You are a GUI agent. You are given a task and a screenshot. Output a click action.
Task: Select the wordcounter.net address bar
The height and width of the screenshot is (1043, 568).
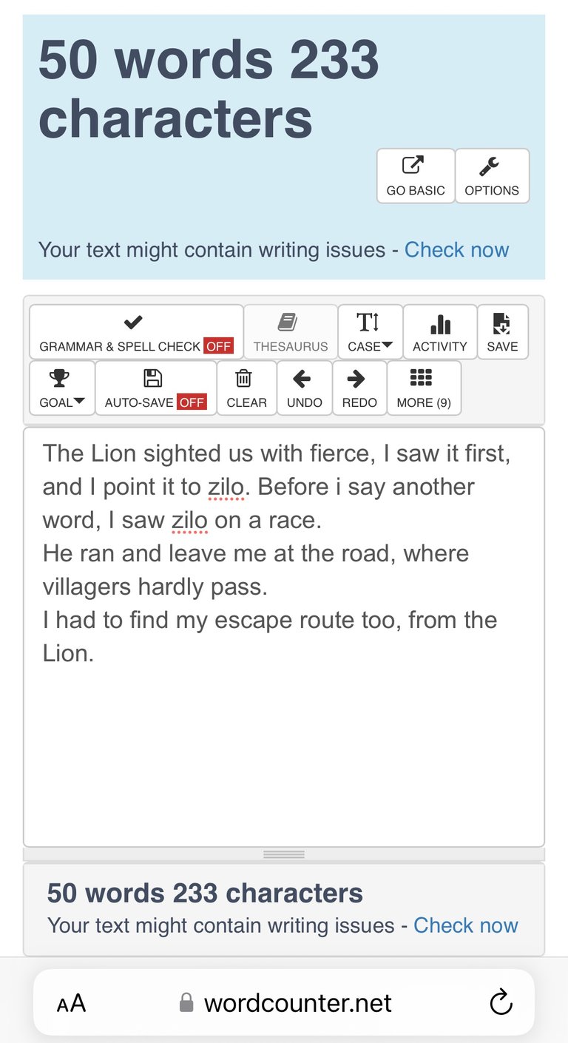284,1003
